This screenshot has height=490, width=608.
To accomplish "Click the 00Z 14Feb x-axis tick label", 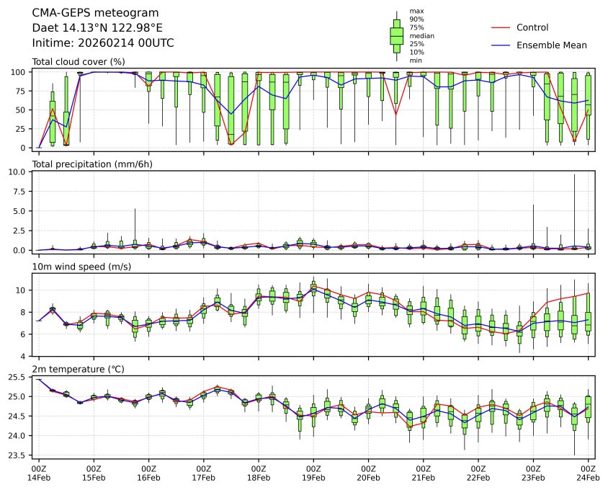I will coord(39,473).
